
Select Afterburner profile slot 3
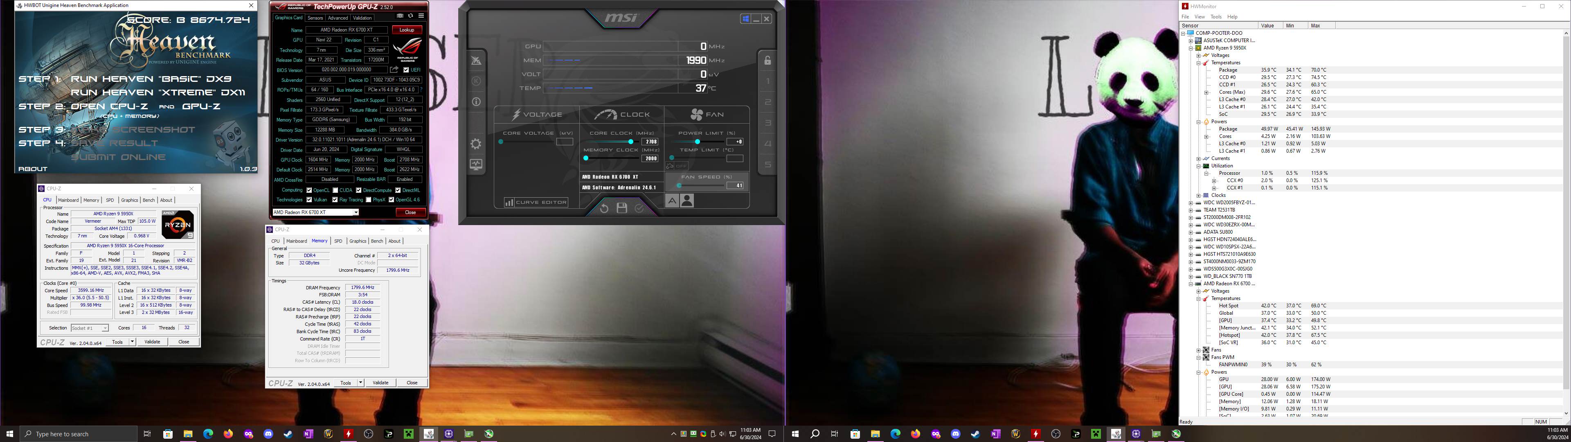click(x=768, y=123)
